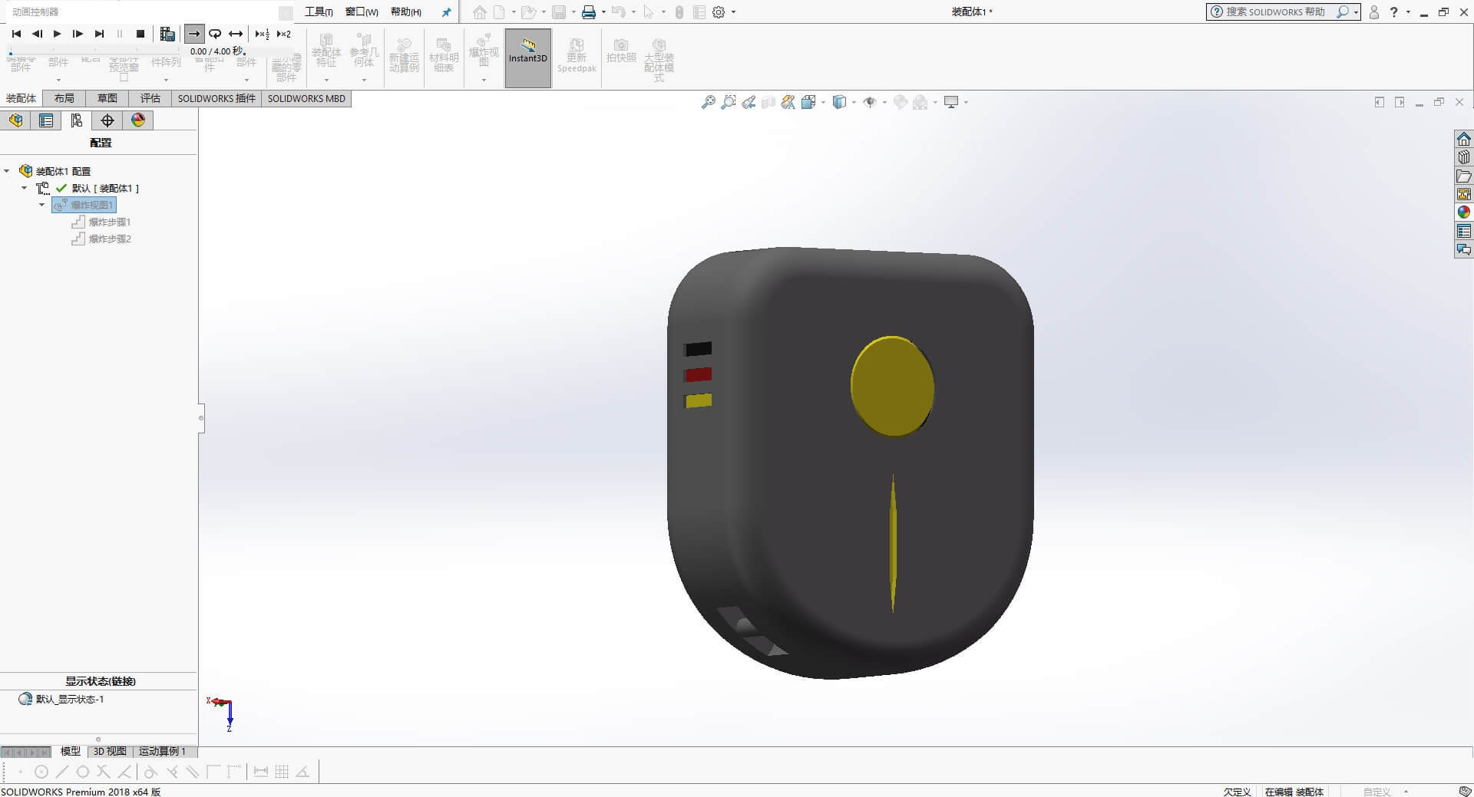Select 爆炸步骤2 tree item
The image size is (1474, 797).
coord(101,239)
